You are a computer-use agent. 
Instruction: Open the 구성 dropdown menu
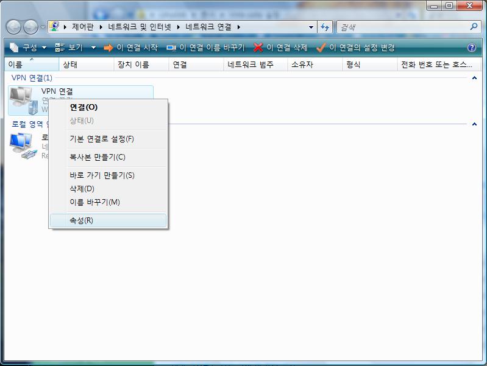click(28, 48)
